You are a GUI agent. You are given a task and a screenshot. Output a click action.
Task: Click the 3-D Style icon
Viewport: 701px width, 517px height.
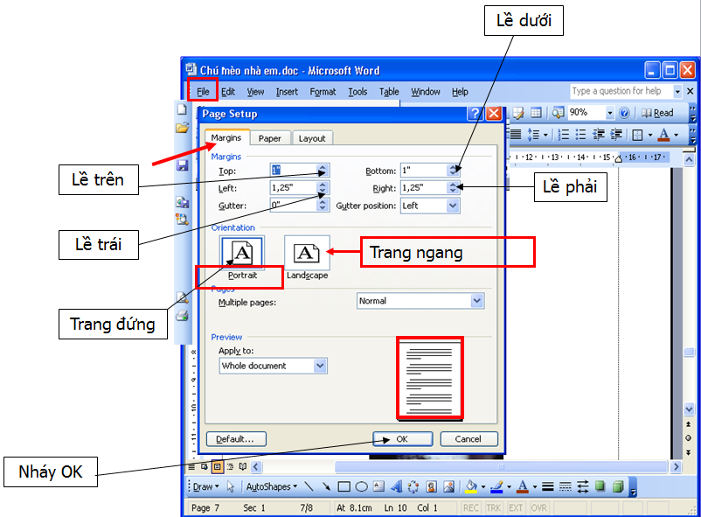point(618,486)
